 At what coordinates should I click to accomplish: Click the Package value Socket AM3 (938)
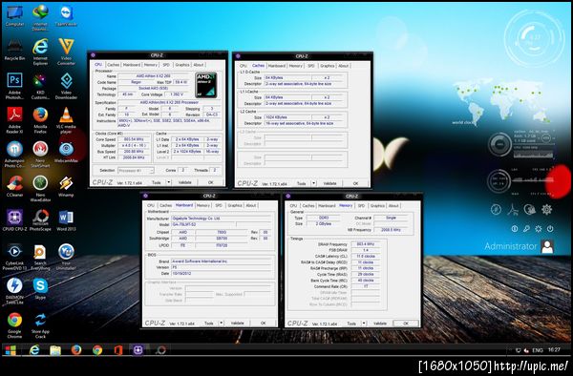point(154,89)
